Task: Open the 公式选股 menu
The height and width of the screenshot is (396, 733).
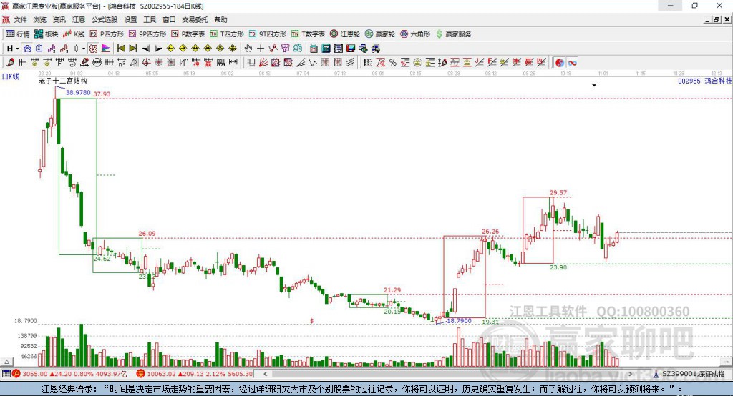Action: (x=105, y=19)
